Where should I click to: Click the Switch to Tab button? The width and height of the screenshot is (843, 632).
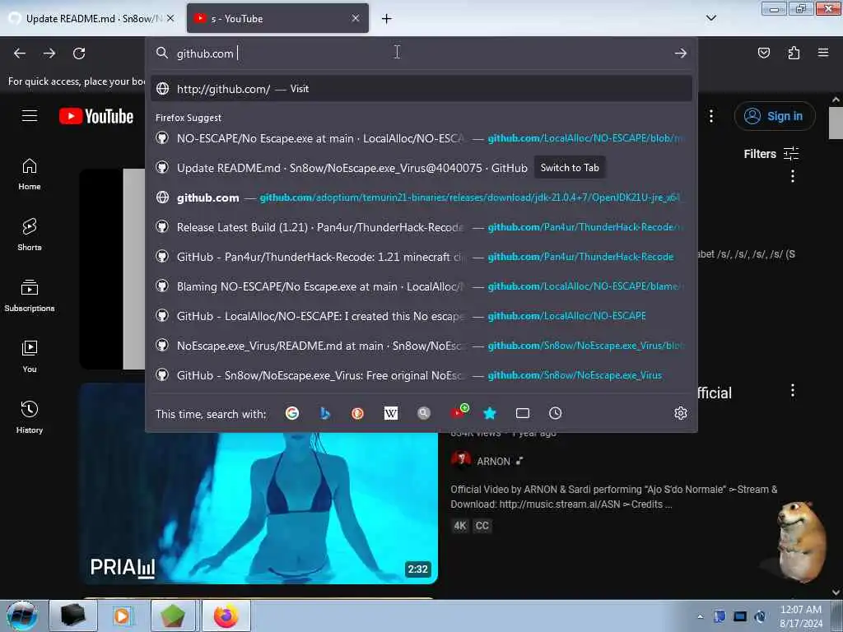point(570,168)
